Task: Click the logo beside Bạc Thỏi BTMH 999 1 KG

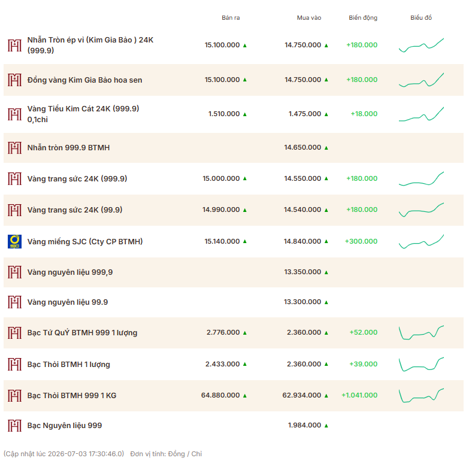Action: [x=14, y=395]
